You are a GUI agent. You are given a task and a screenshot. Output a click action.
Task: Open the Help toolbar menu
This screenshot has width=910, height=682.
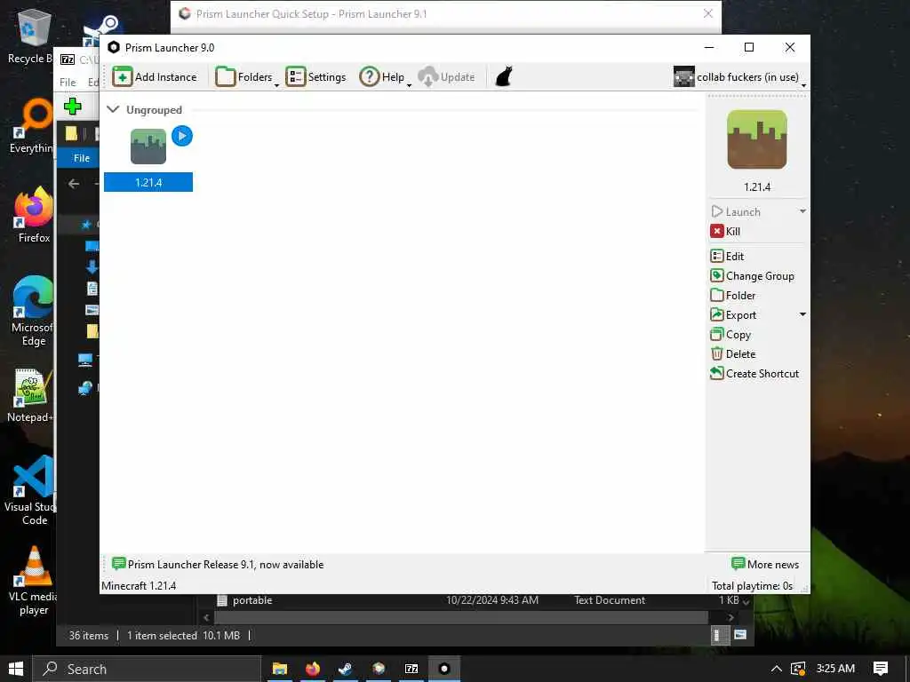(x=385, y=76)
